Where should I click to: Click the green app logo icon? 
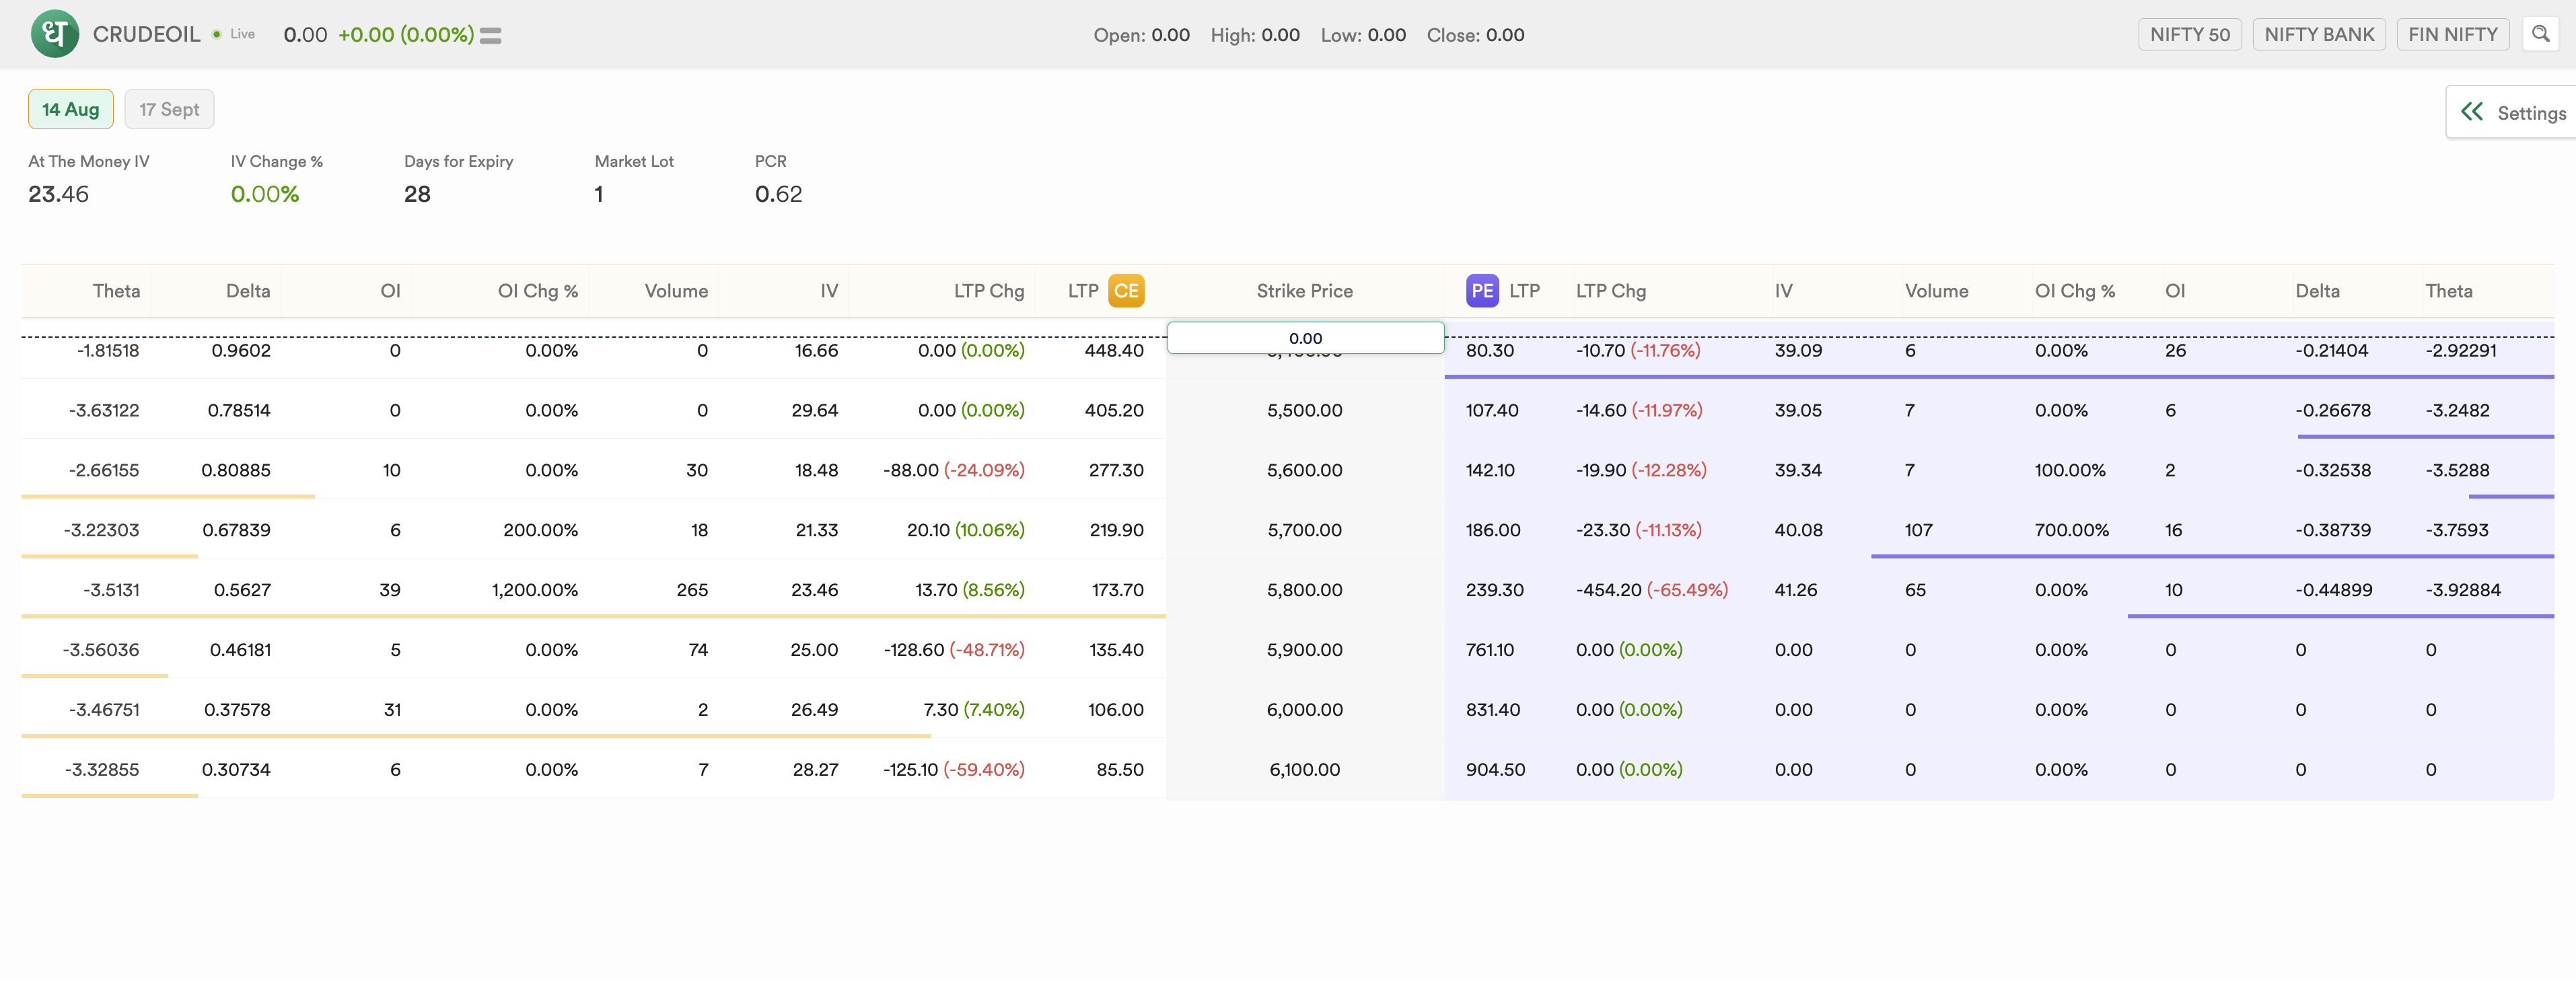click(54, 34)
